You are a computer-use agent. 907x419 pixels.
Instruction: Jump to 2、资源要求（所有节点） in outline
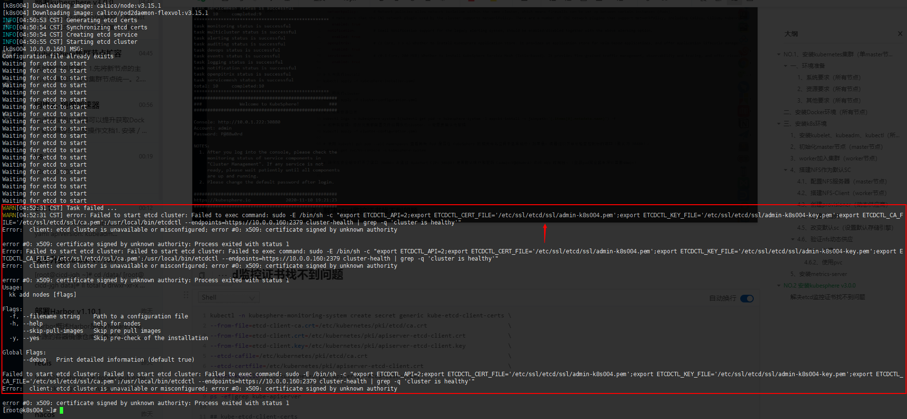(x=828, y=89)
